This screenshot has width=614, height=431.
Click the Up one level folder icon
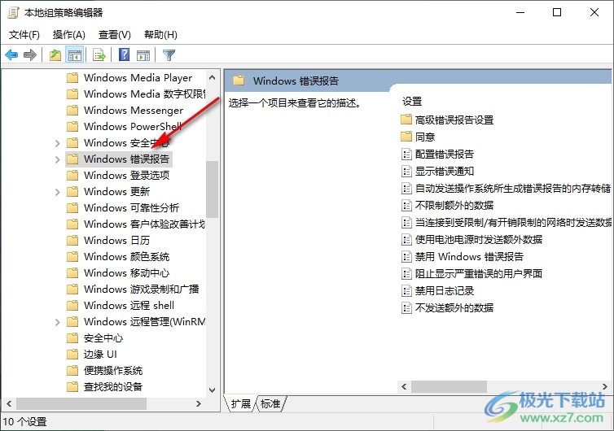(x=55, y=55)
